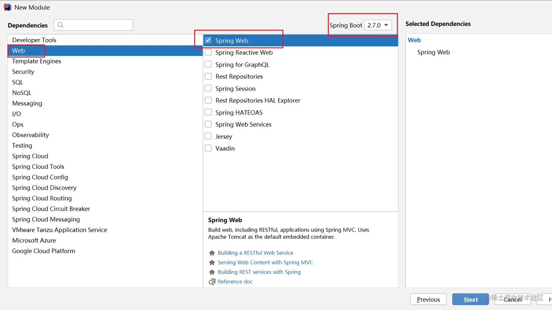The width and height of the screenshot is (552, 310).
Task: Click the Next button
Action: (x=471, y=299)
